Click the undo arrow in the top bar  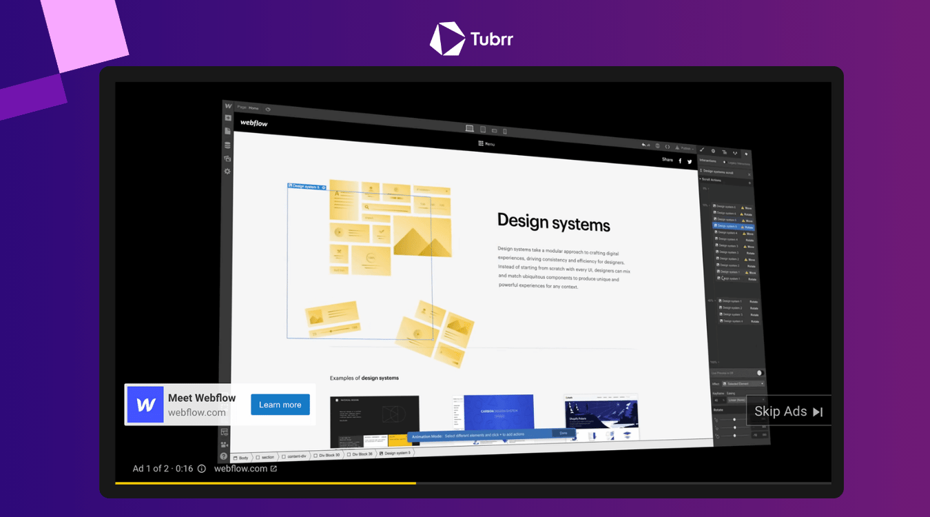[643, 145]
